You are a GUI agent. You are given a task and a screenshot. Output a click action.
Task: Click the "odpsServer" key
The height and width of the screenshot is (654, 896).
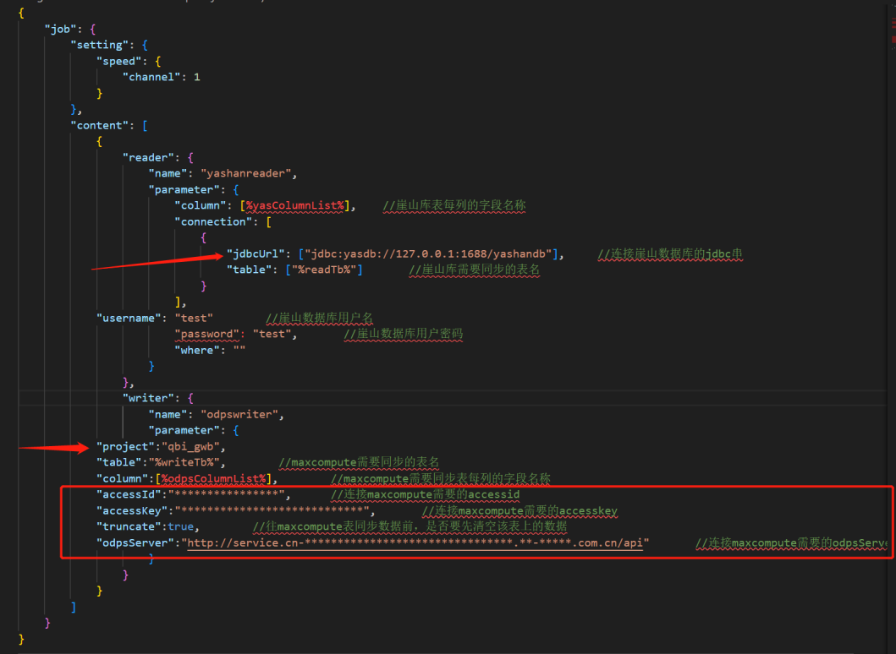[135, 542]
